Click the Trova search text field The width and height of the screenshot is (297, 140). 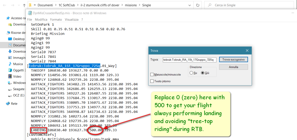[189, 60]
